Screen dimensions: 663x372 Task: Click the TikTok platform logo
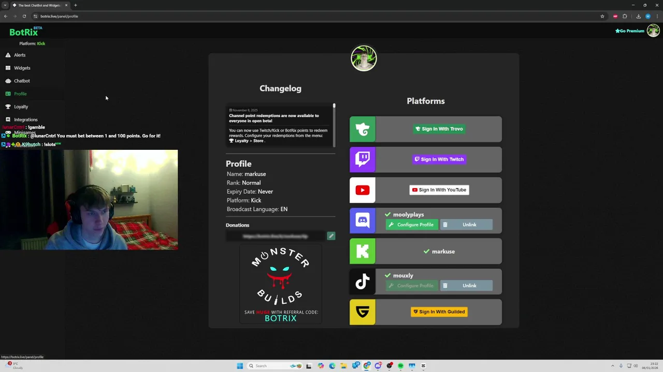[363, 282]
